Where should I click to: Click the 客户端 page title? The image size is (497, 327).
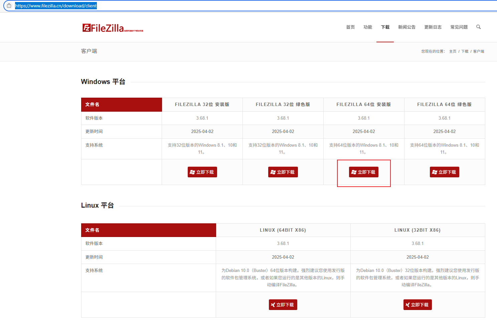click(x=89, y=51)
